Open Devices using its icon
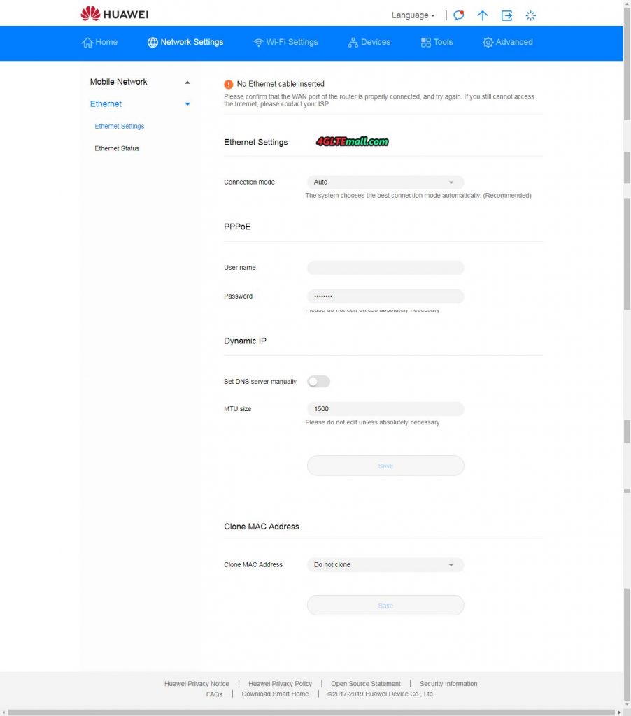Screen dimensions: 631x716 [353, 43]
